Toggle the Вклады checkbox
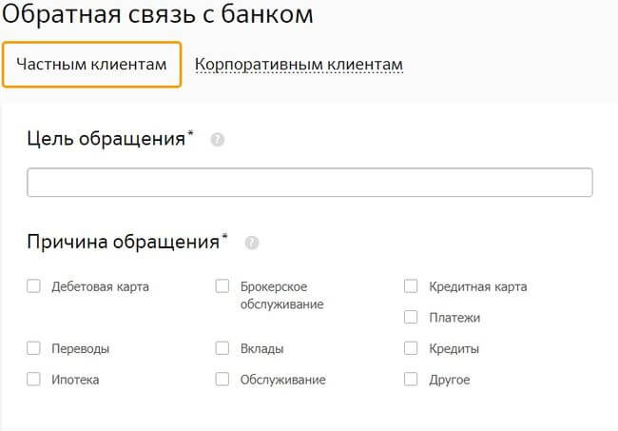 (222, 348)
